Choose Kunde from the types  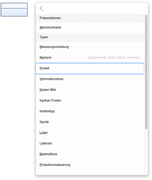[90, 122]
